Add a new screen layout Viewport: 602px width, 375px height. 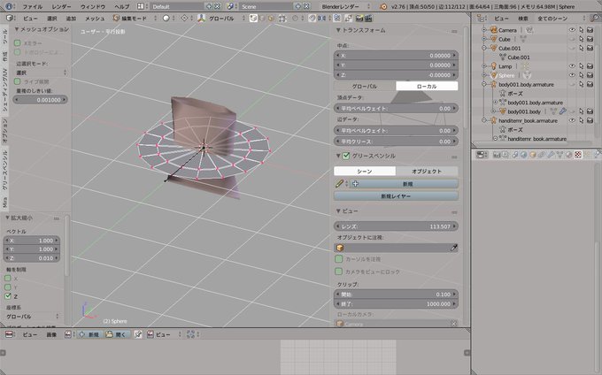pos(209,6)
